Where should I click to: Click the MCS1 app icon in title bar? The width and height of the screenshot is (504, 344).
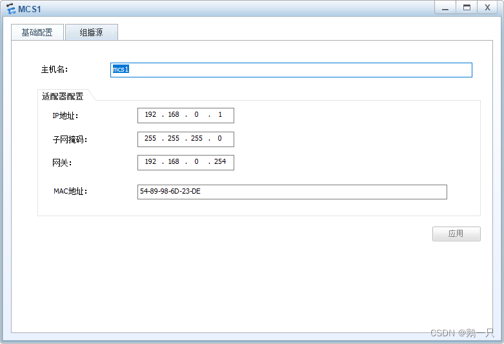coord(11,8)
